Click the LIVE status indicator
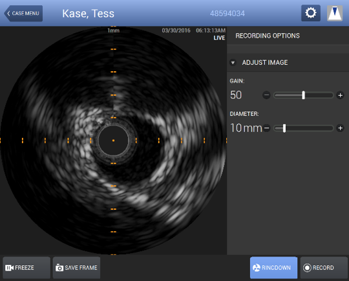The width and height of the screenshot is (349, 281). click(x=219, y=38)
